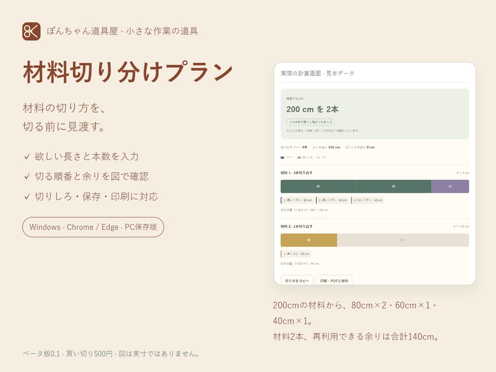This screenshot has height=372, width=496.
Task: Click the 余りの合計 140 cm stat
Action: coord(326,147)
